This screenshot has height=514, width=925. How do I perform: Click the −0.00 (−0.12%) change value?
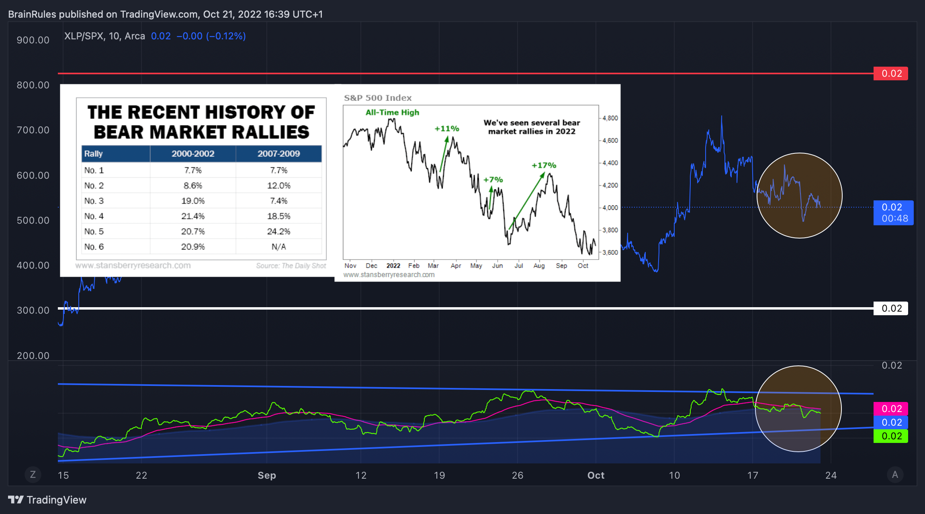[211, 36]
